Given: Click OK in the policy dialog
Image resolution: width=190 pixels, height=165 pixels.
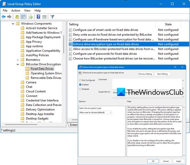Looking at the screenshot, I should [x=153, y=161].
